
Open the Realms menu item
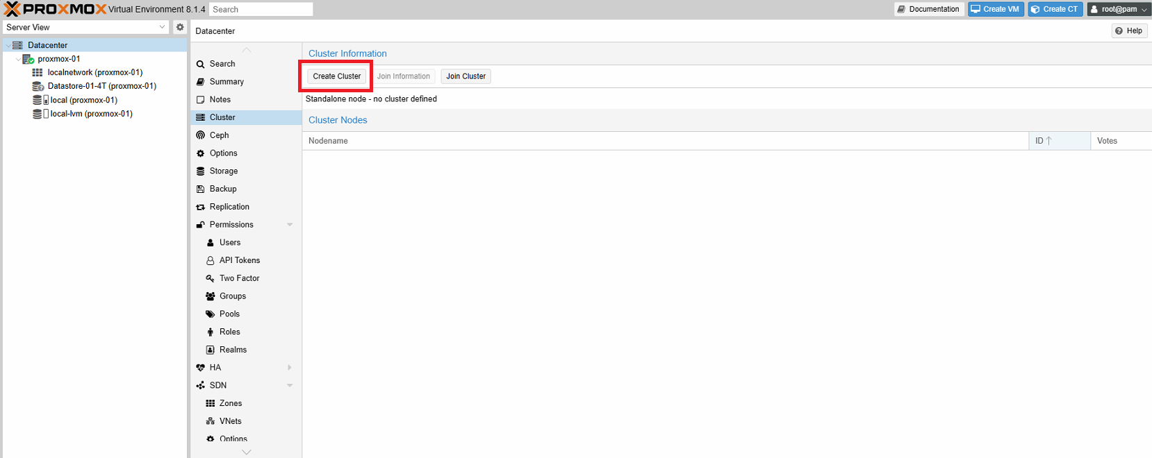[246, 350]
